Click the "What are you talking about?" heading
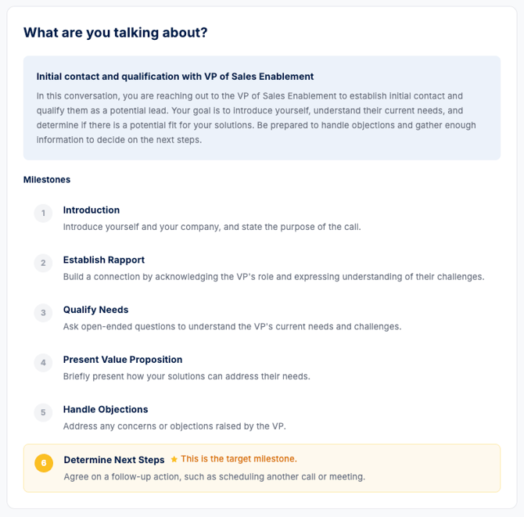This screenshot has height=517, width=524. [x=116, y=33]
